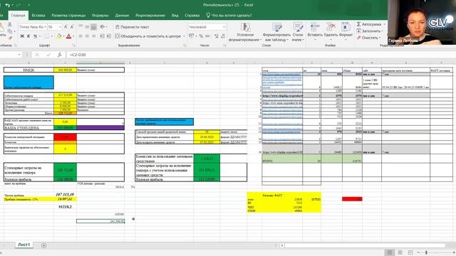Click Decrease Decimal icon
Image resolution: width=456 pixels, height=256 pixels.
tap(223, 36)
